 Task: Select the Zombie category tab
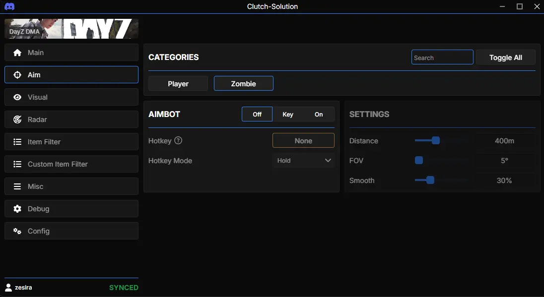pyautogui.click(x=243, y=84)
